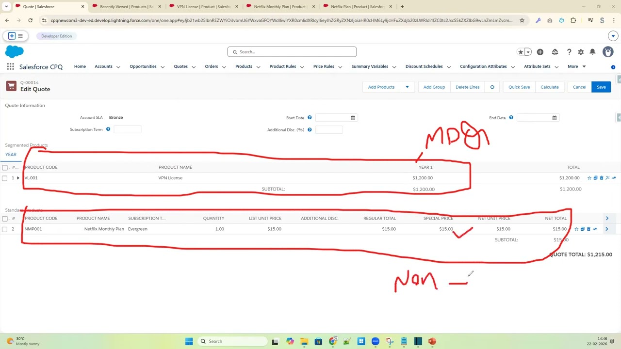
Task: Clone the Netflix Monthly Plan line
Action: 583,229
